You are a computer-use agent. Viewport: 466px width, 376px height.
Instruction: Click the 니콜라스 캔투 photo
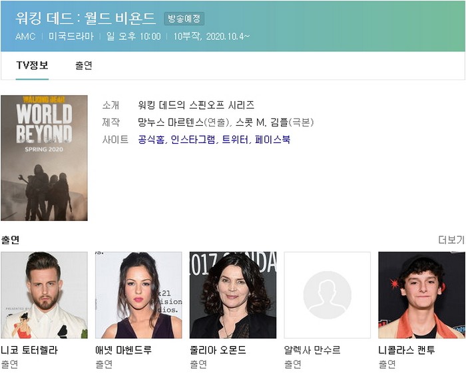(421, 295)
